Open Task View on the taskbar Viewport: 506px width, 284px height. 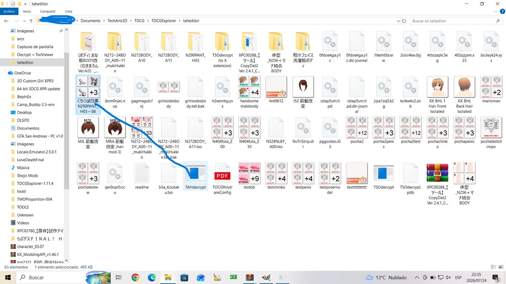coord(118,277)
